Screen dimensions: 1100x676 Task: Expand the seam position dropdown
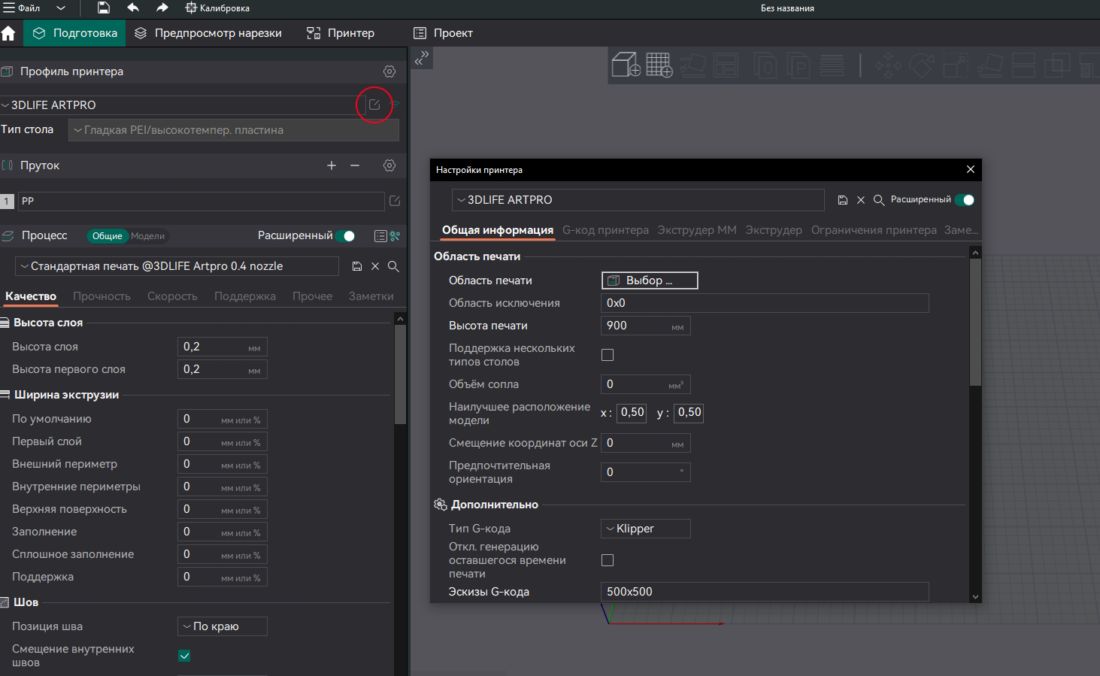pyautogui.click(x=222, y=626)
